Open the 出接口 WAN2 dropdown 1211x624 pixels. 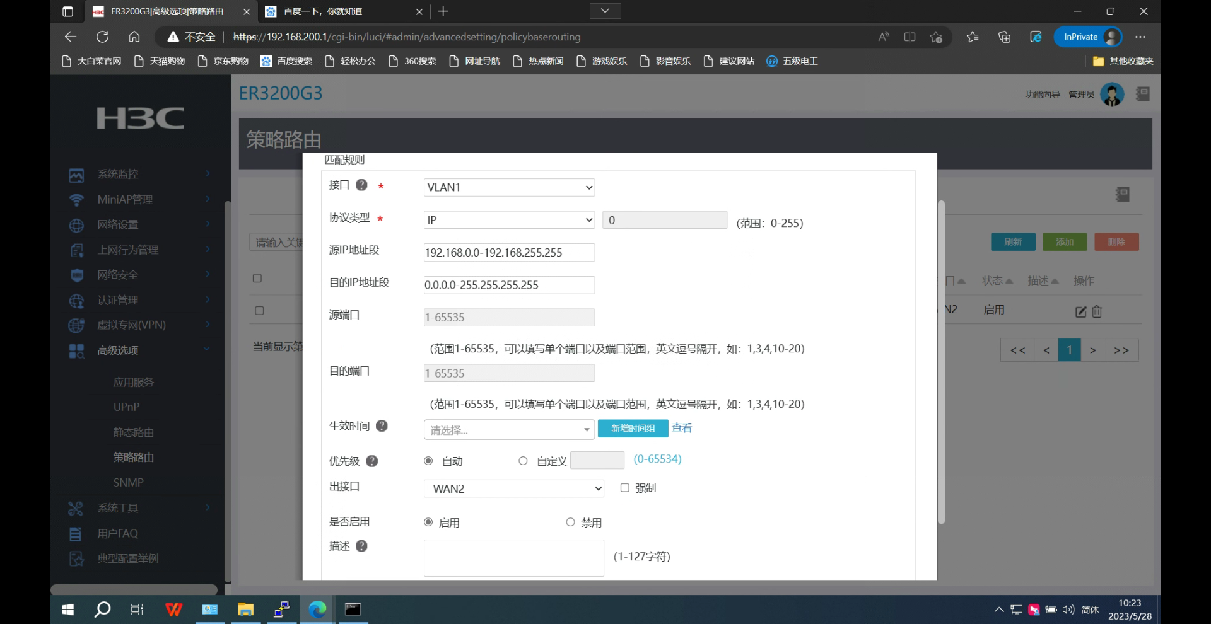(x=513, y=488)
